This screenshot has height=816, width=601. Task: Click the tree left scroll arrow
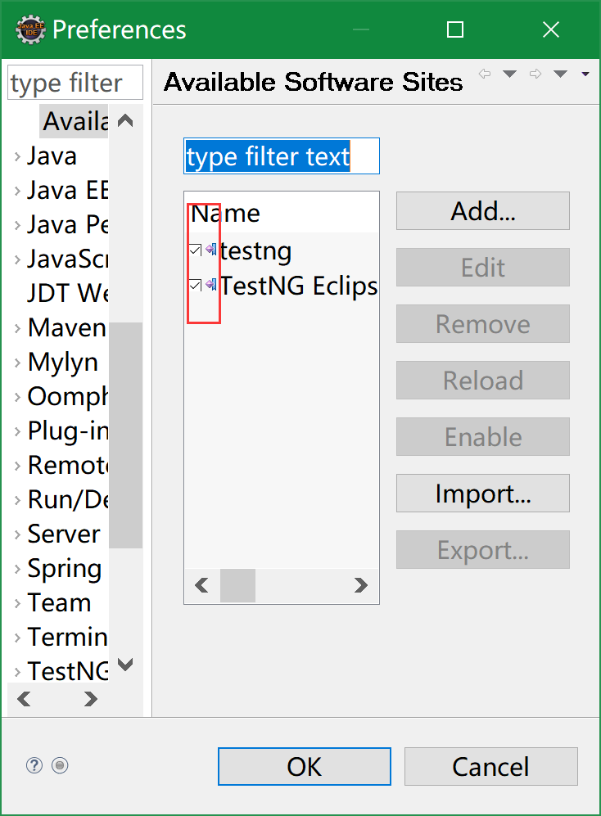pos(24,698)
